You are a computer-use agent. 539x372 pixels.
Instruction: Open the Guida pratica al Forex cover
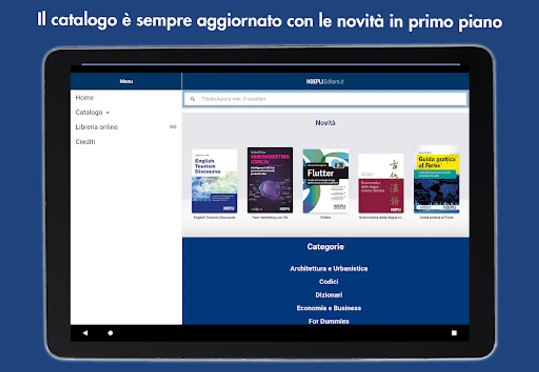tap(437, 179)
